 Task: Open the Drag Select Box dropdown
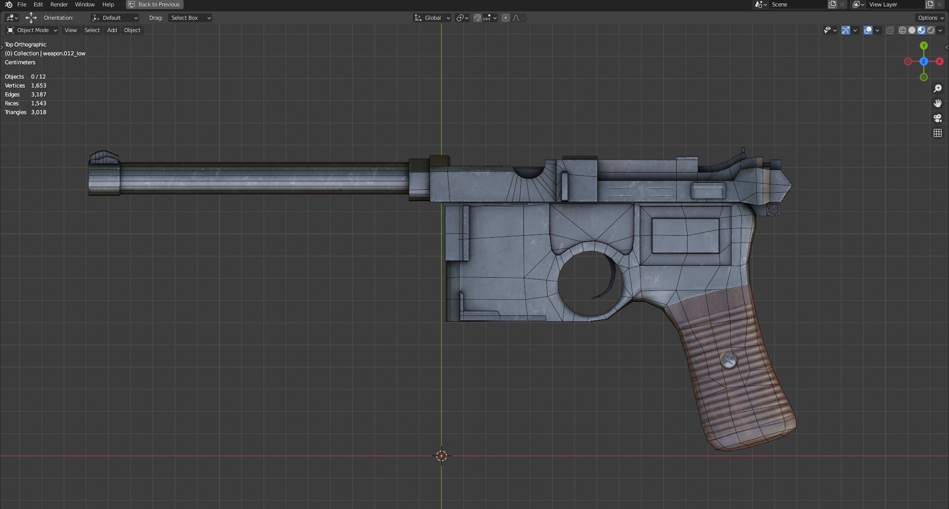click(190, 18)
